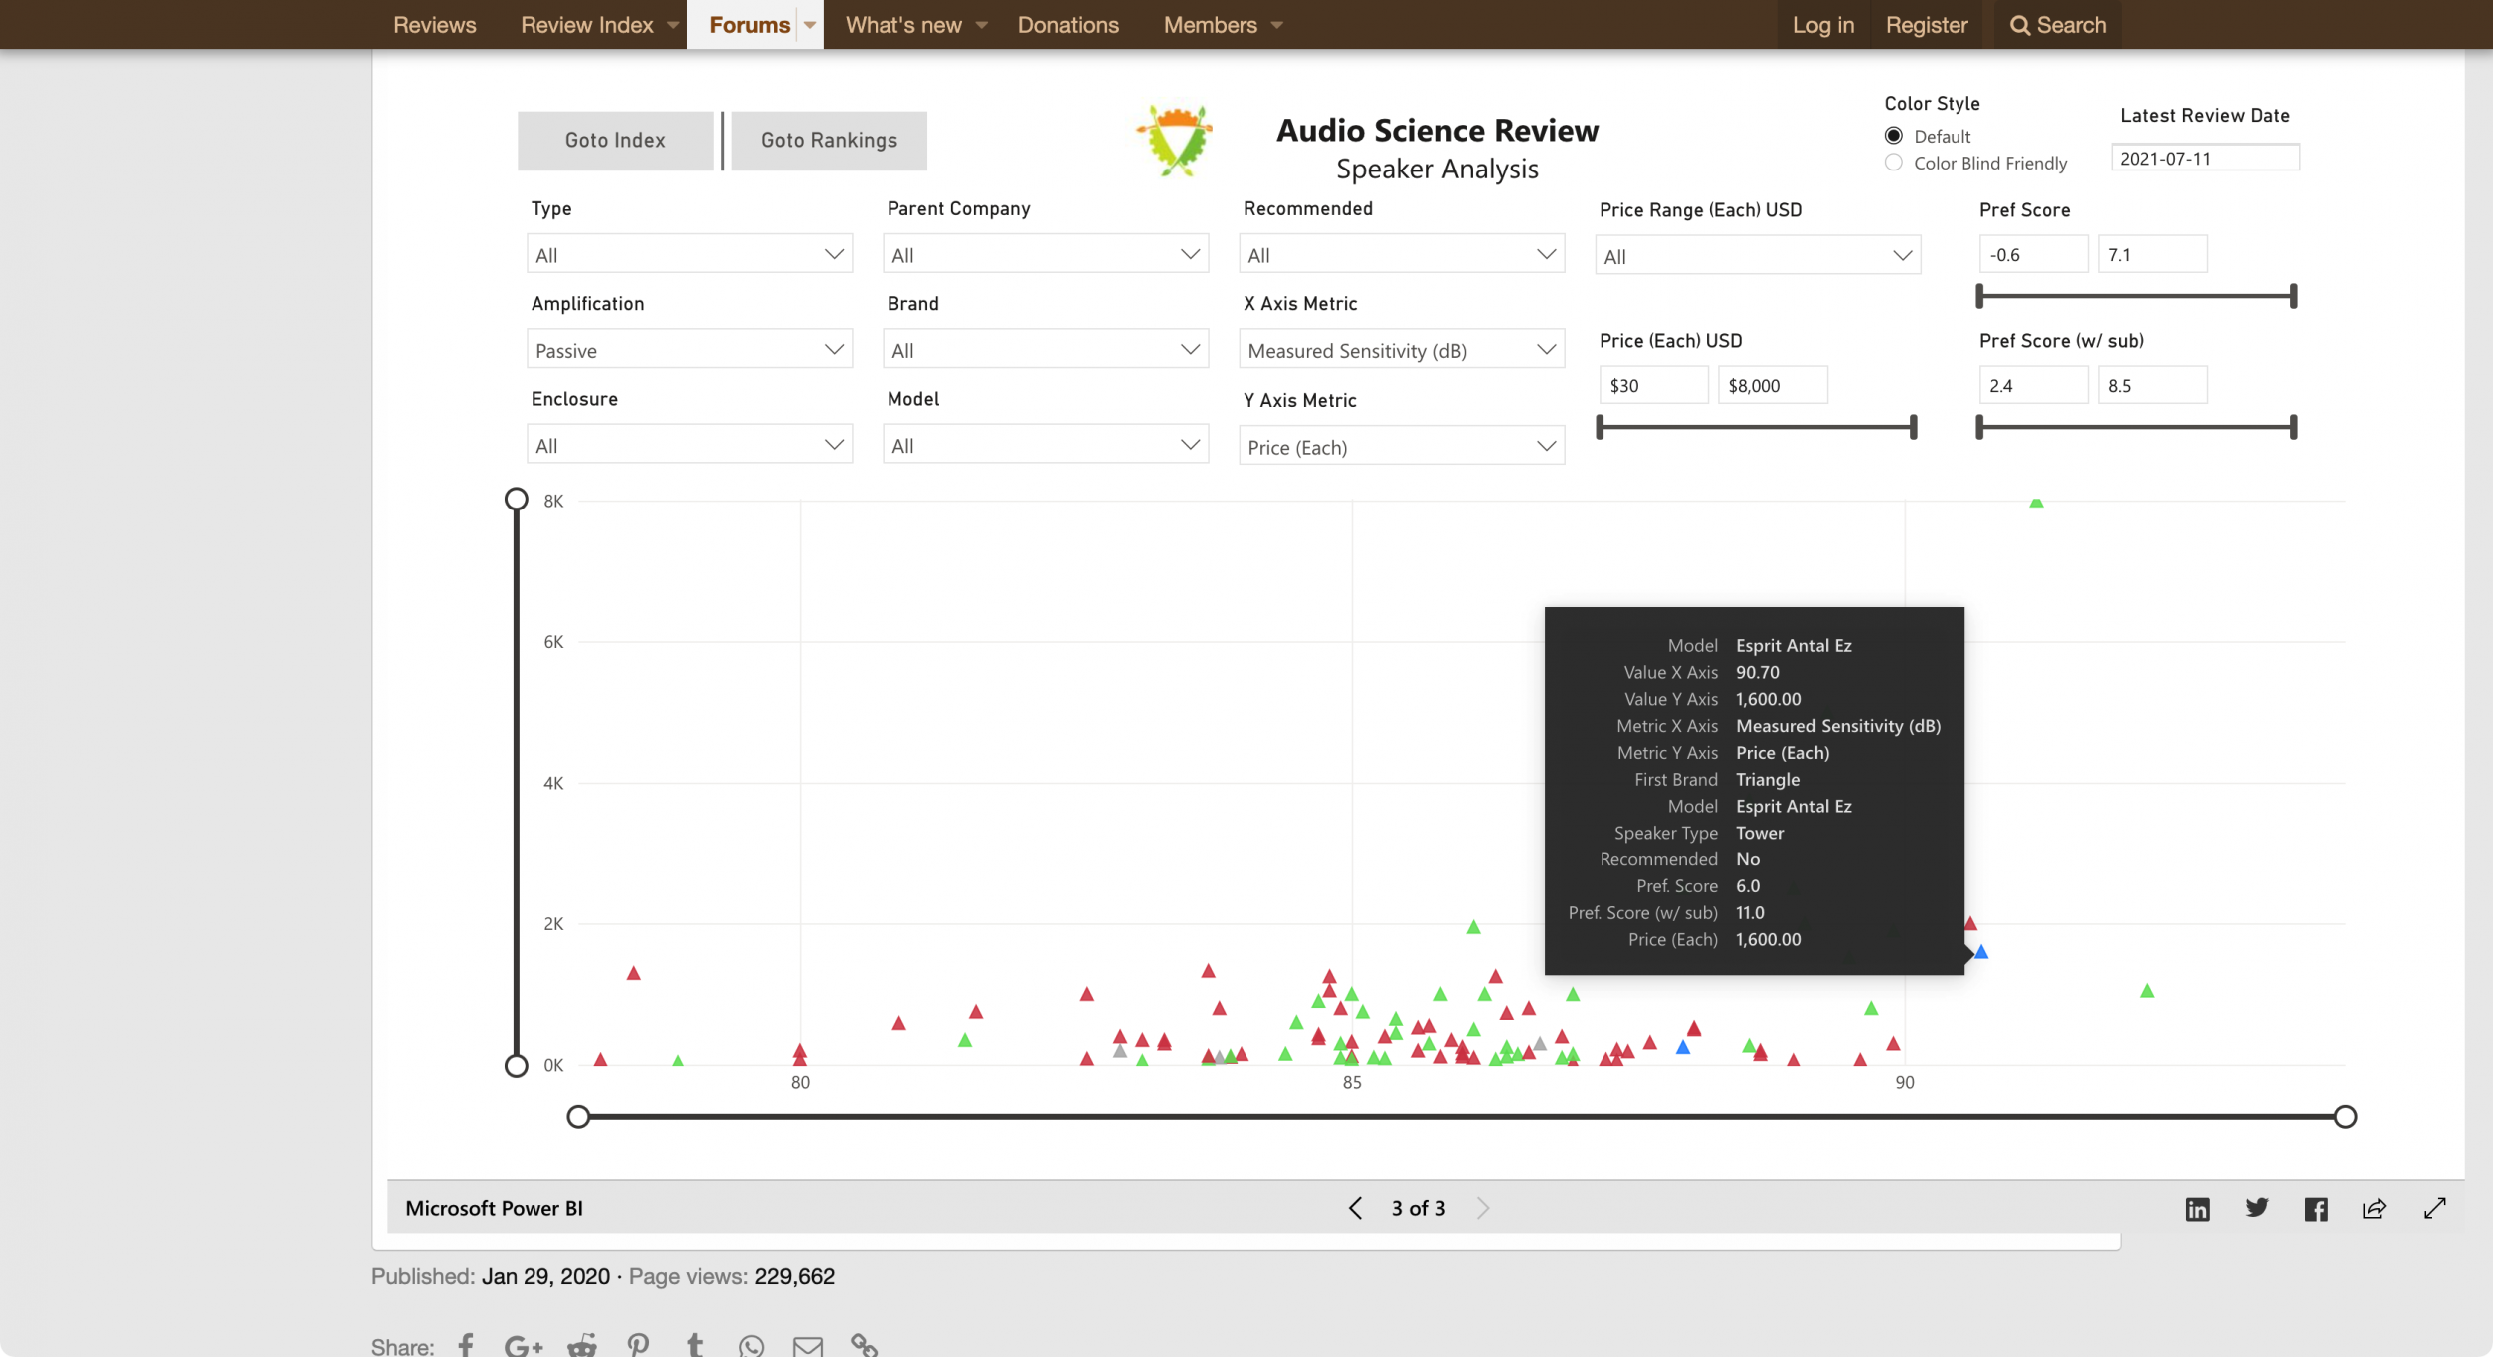Viewport: 2493px width, 1357px height.
Task: Click the Pref Score slider right handle
Action: pos(2293,296)
